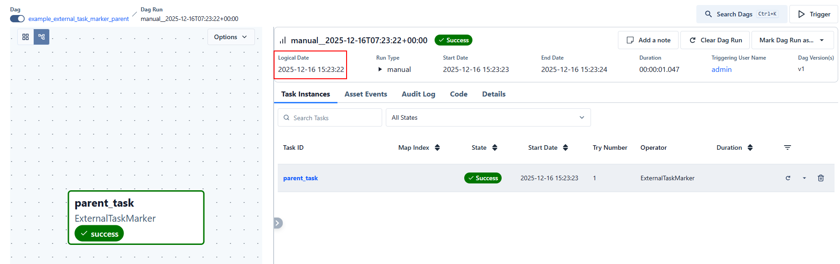Click the magnifier icon in Search Dags
This screenshot has height=264, width=840.
click(x=708, y=14)
